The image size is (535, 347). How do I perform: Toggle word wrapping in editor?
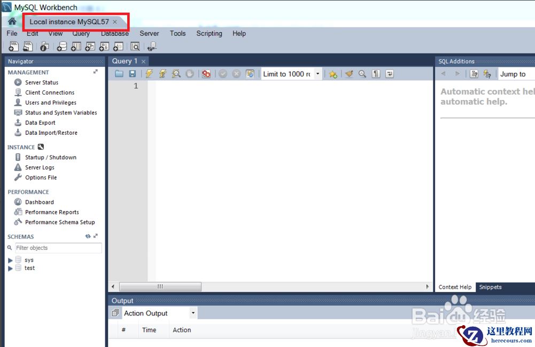[x=389, y=74]
